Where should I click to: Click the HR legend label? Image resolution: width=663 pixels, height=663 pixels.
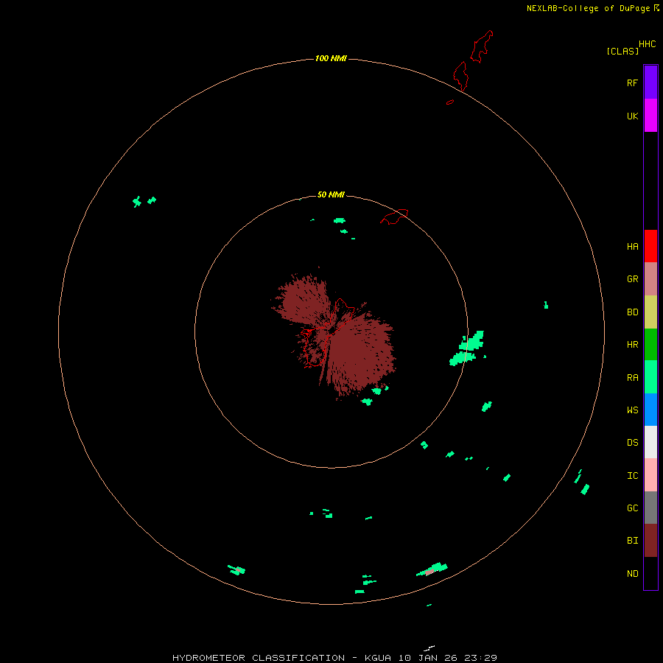coord(632,345)
